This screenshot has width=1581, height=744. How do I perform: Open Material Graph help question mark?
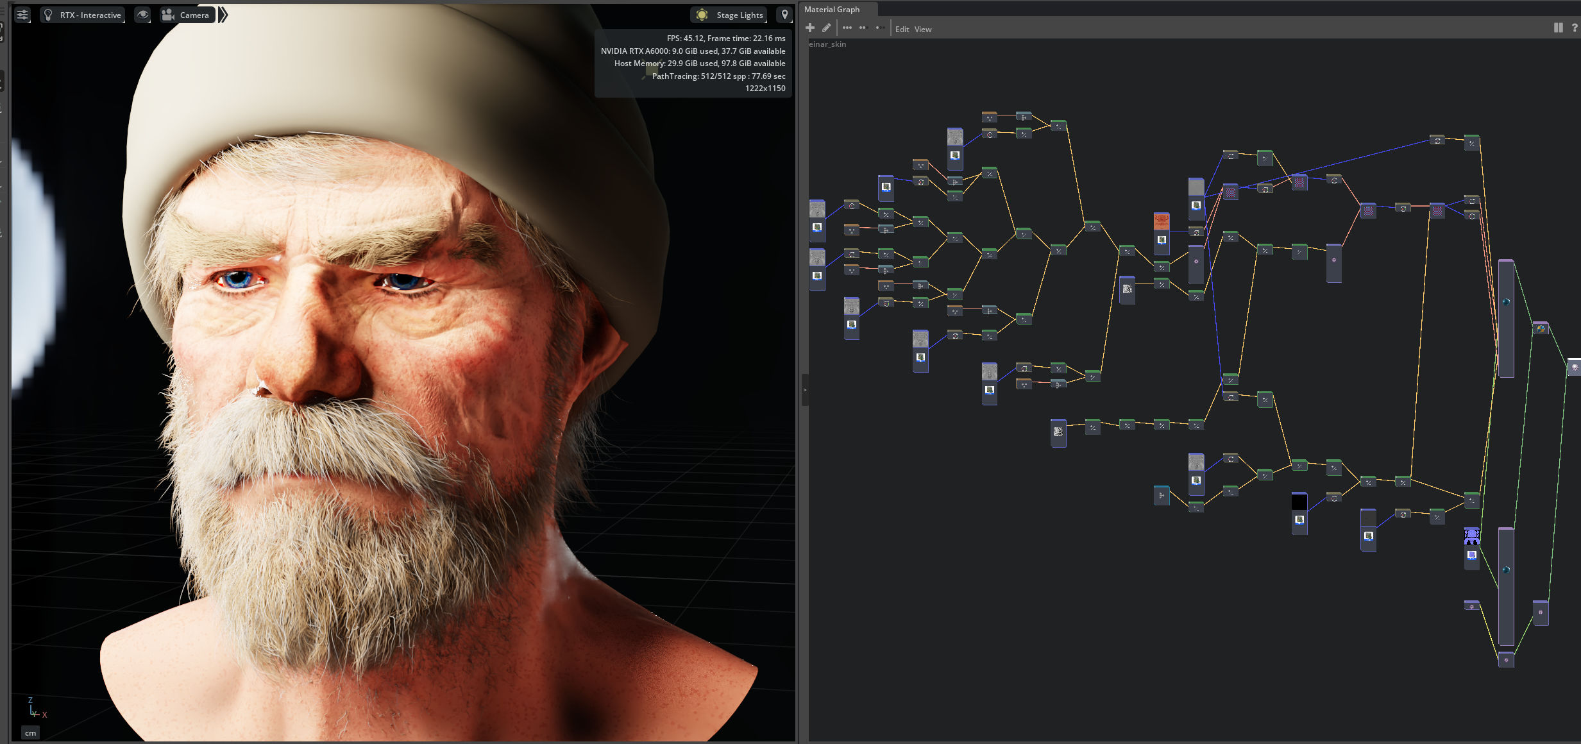(x=1575, y=28)
